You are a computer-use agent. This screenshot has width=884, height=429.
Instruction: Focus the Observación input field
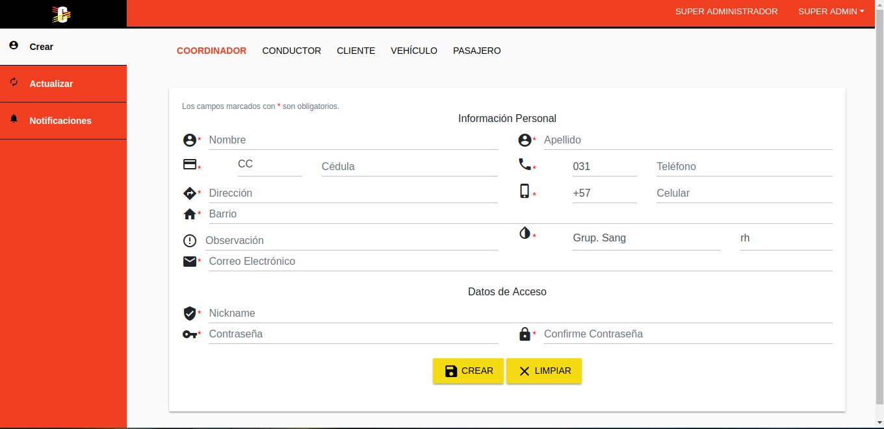(352, 241)
